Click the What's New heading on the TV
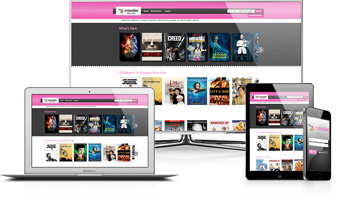This screenshot has width=337, height=197. (128, 28)
